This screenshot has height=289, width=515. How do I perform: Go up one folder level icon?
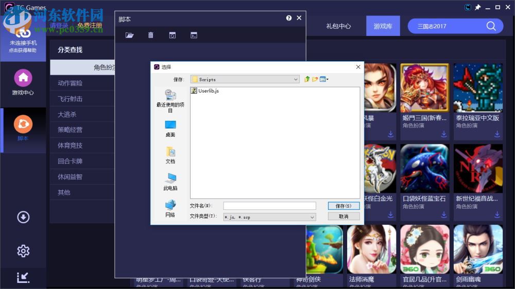coord(307,79)
